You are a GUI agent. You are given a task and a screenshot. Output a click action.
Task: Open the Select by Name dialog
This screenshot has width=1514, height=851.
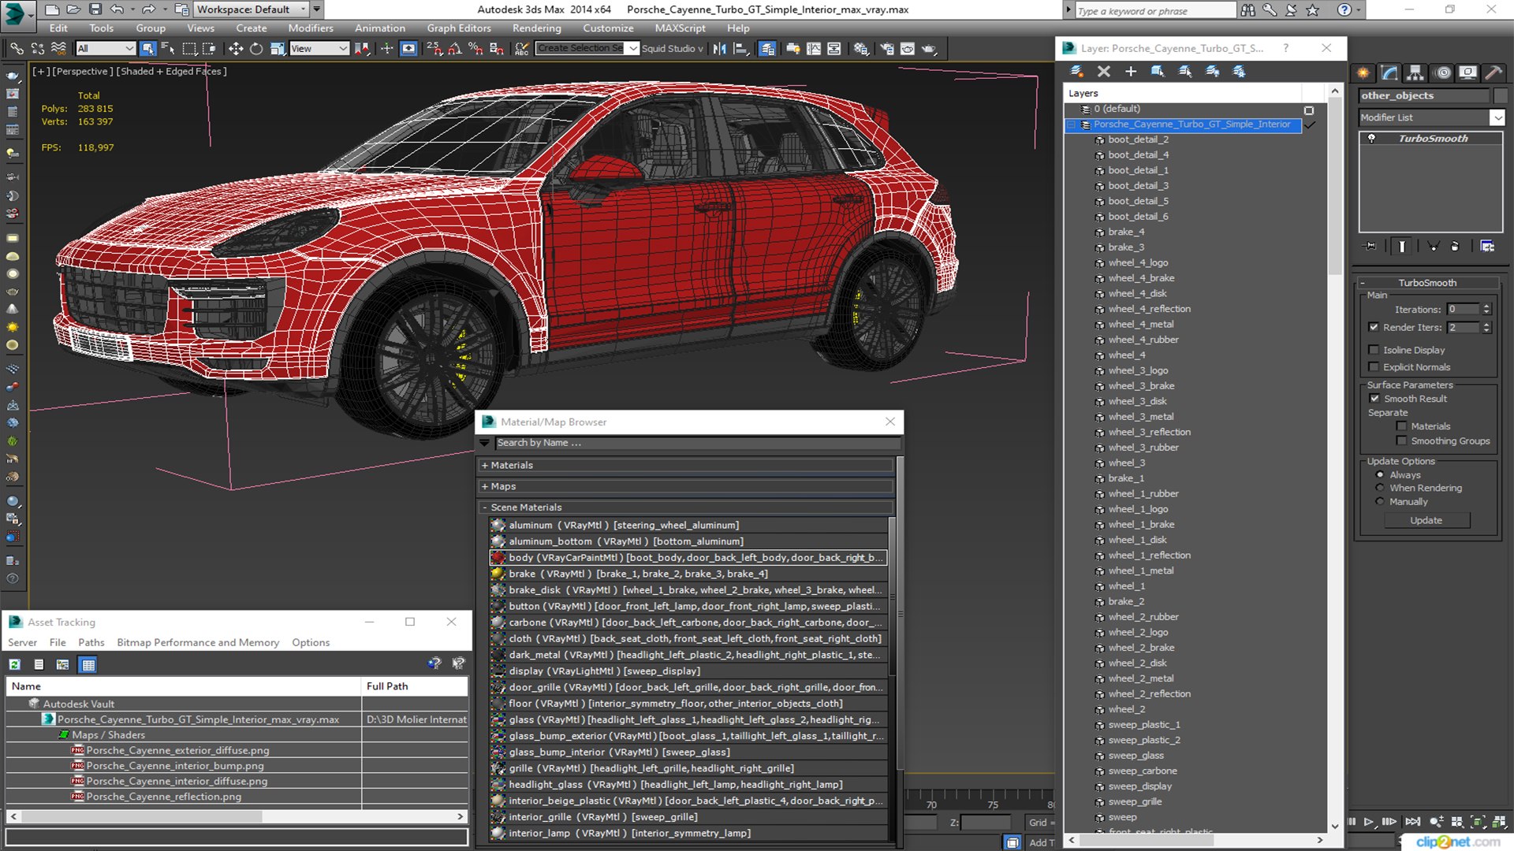tap(168, 49)
